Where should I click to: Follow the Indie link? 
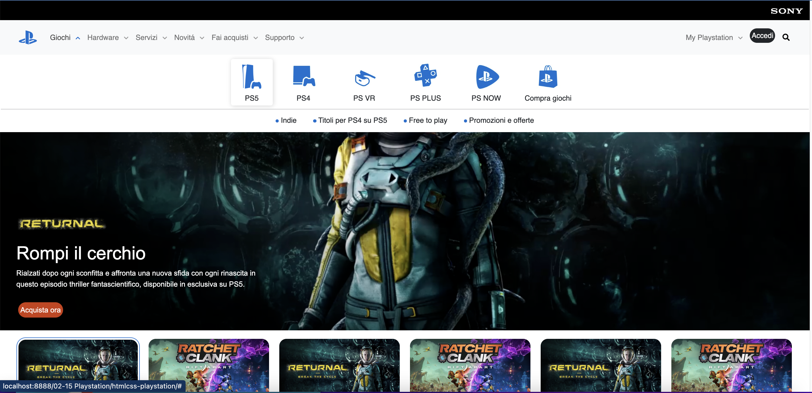click(288, 121)
